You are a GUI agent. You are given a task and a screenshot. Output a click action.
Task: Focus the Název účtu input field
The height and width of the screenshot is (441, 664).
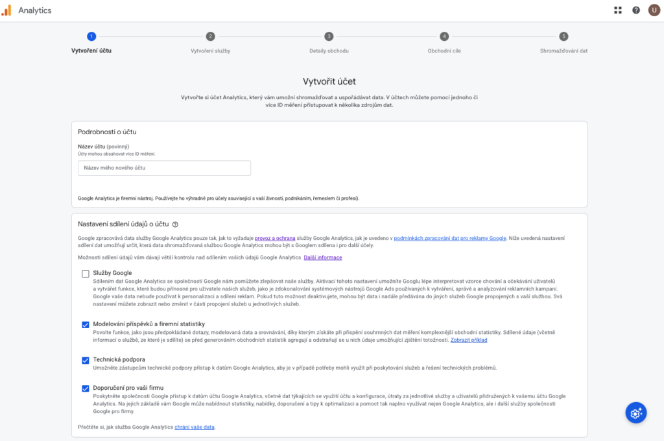coord(164,168)
